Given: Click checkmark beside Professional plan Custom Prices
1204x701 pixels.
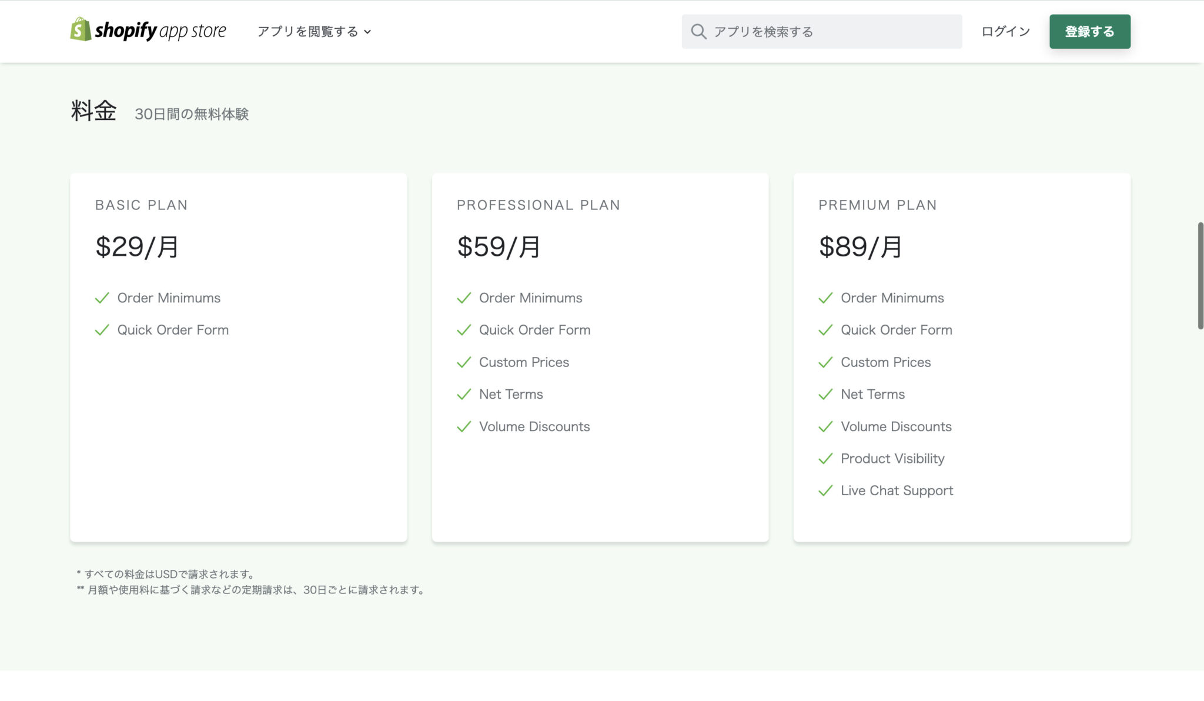Looking at the screenshot, I should (464, 362).
